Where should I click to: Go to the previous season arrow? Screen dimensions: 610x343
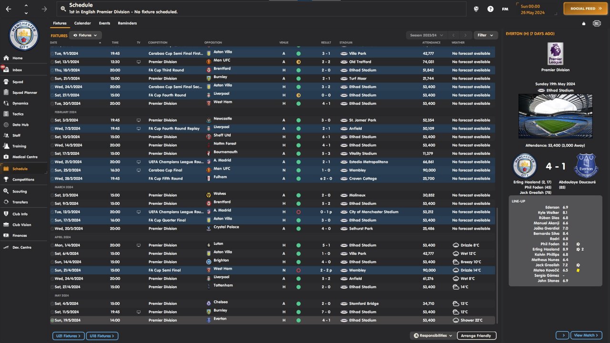click(454, 35)
